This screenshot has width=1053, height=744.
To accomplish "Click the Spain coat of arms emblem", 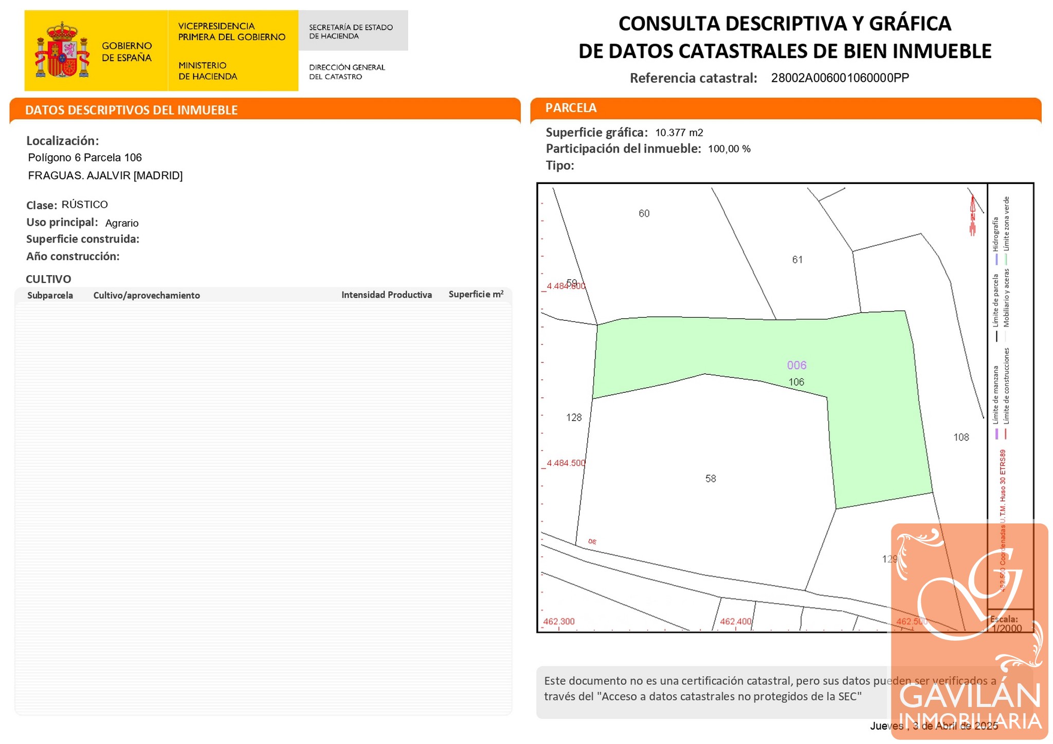I will 62,50.
